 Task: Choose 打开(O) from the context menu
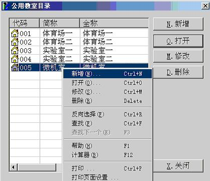tap(107, 83)
